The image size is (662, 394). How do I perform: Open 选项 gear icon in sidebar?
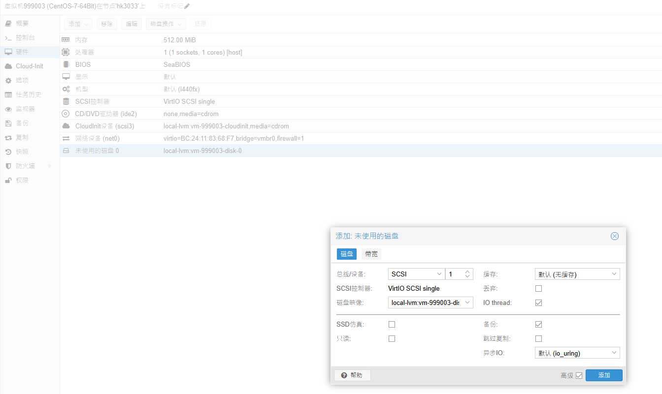[x=8, y=80]
